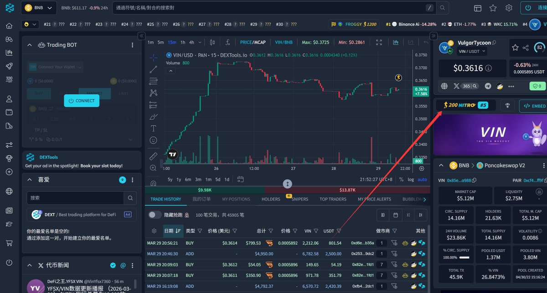Open the swap arrows icon in sidebar
547x293 pixels.
(x=9, y=145)
